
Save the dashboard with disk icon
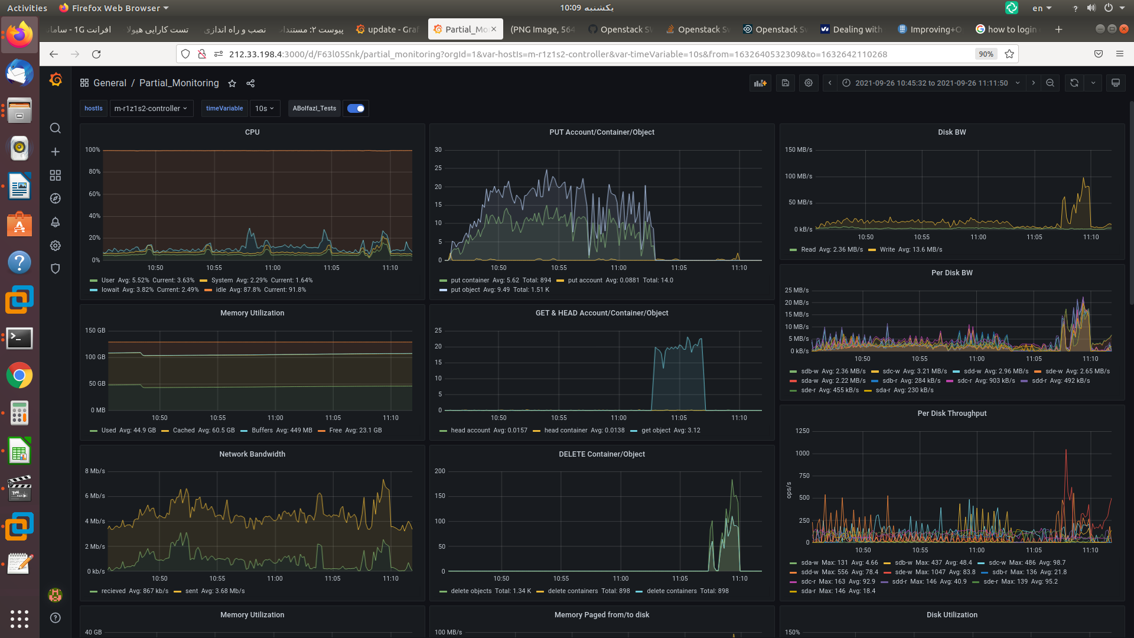coord(786,83)
